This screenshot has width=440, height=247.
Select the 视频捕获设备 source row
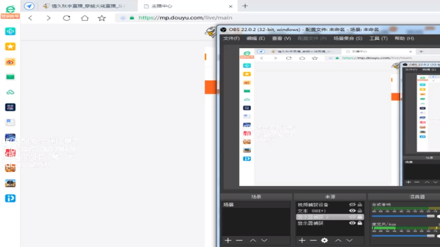(330, 204)
